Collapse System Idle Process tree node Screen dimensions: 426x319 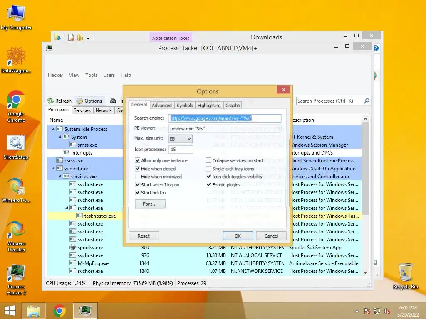[53, 129]
